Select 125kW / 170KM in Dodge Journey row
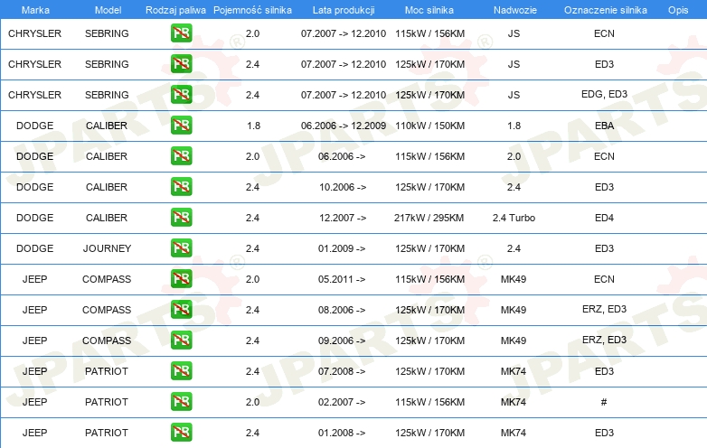Image resolution: width=707 pixels, height=448 pixels. point(429,248)
